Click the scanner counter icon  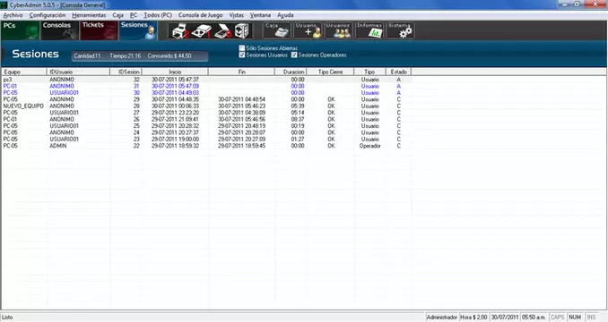coord(223,31)
